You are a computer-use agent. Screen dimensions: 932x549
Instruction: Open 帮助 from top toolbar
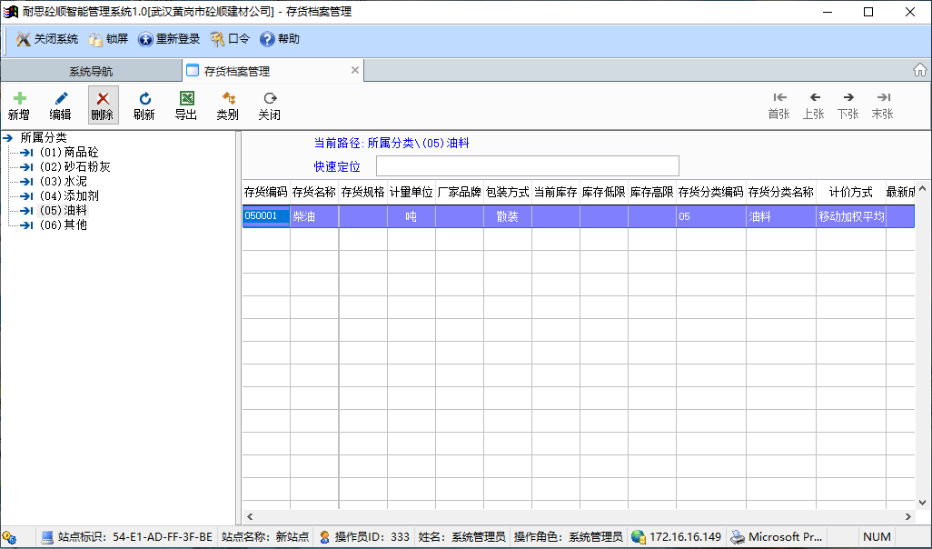point(280,39)
